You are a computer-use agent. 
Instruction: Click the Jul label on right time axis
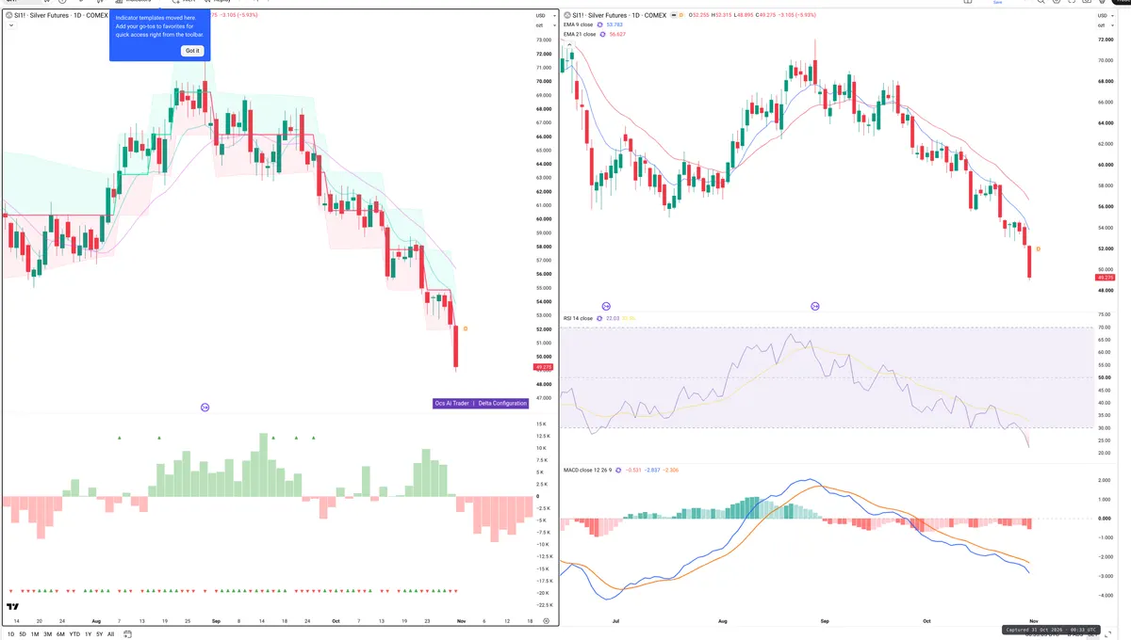tap(617, 621)
